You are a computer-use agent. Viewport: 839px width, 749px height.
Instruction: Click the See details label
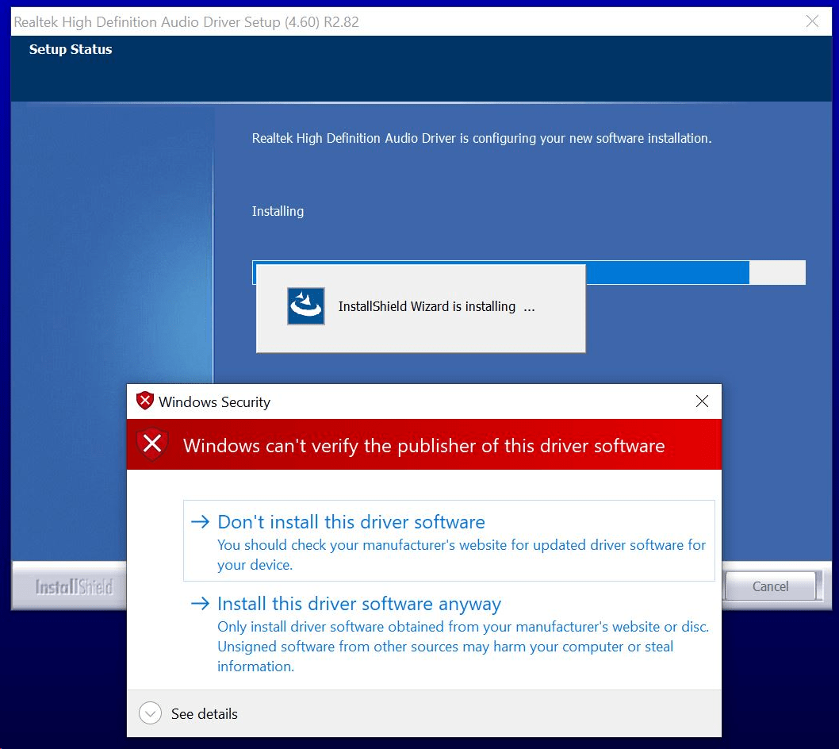coord(205,713)
